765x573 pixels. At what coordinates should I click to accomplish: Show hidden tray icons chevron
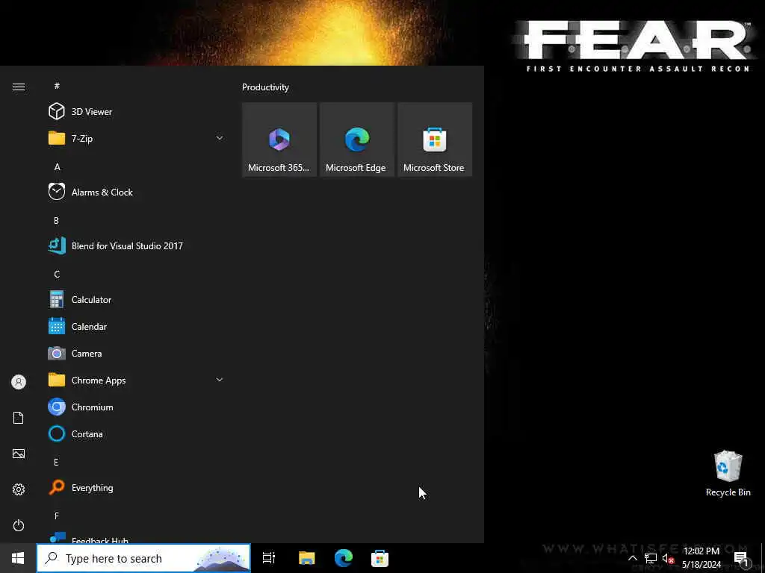pyautogui.click(x=632, y=558)
